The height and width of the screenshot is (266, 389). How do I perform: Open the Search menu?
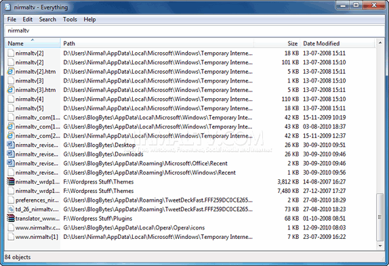[x=47, y=20]
